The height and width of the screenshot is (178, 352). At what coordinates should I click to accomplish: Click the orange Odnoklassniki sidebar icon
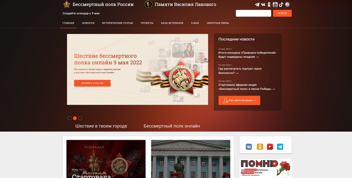260,147
